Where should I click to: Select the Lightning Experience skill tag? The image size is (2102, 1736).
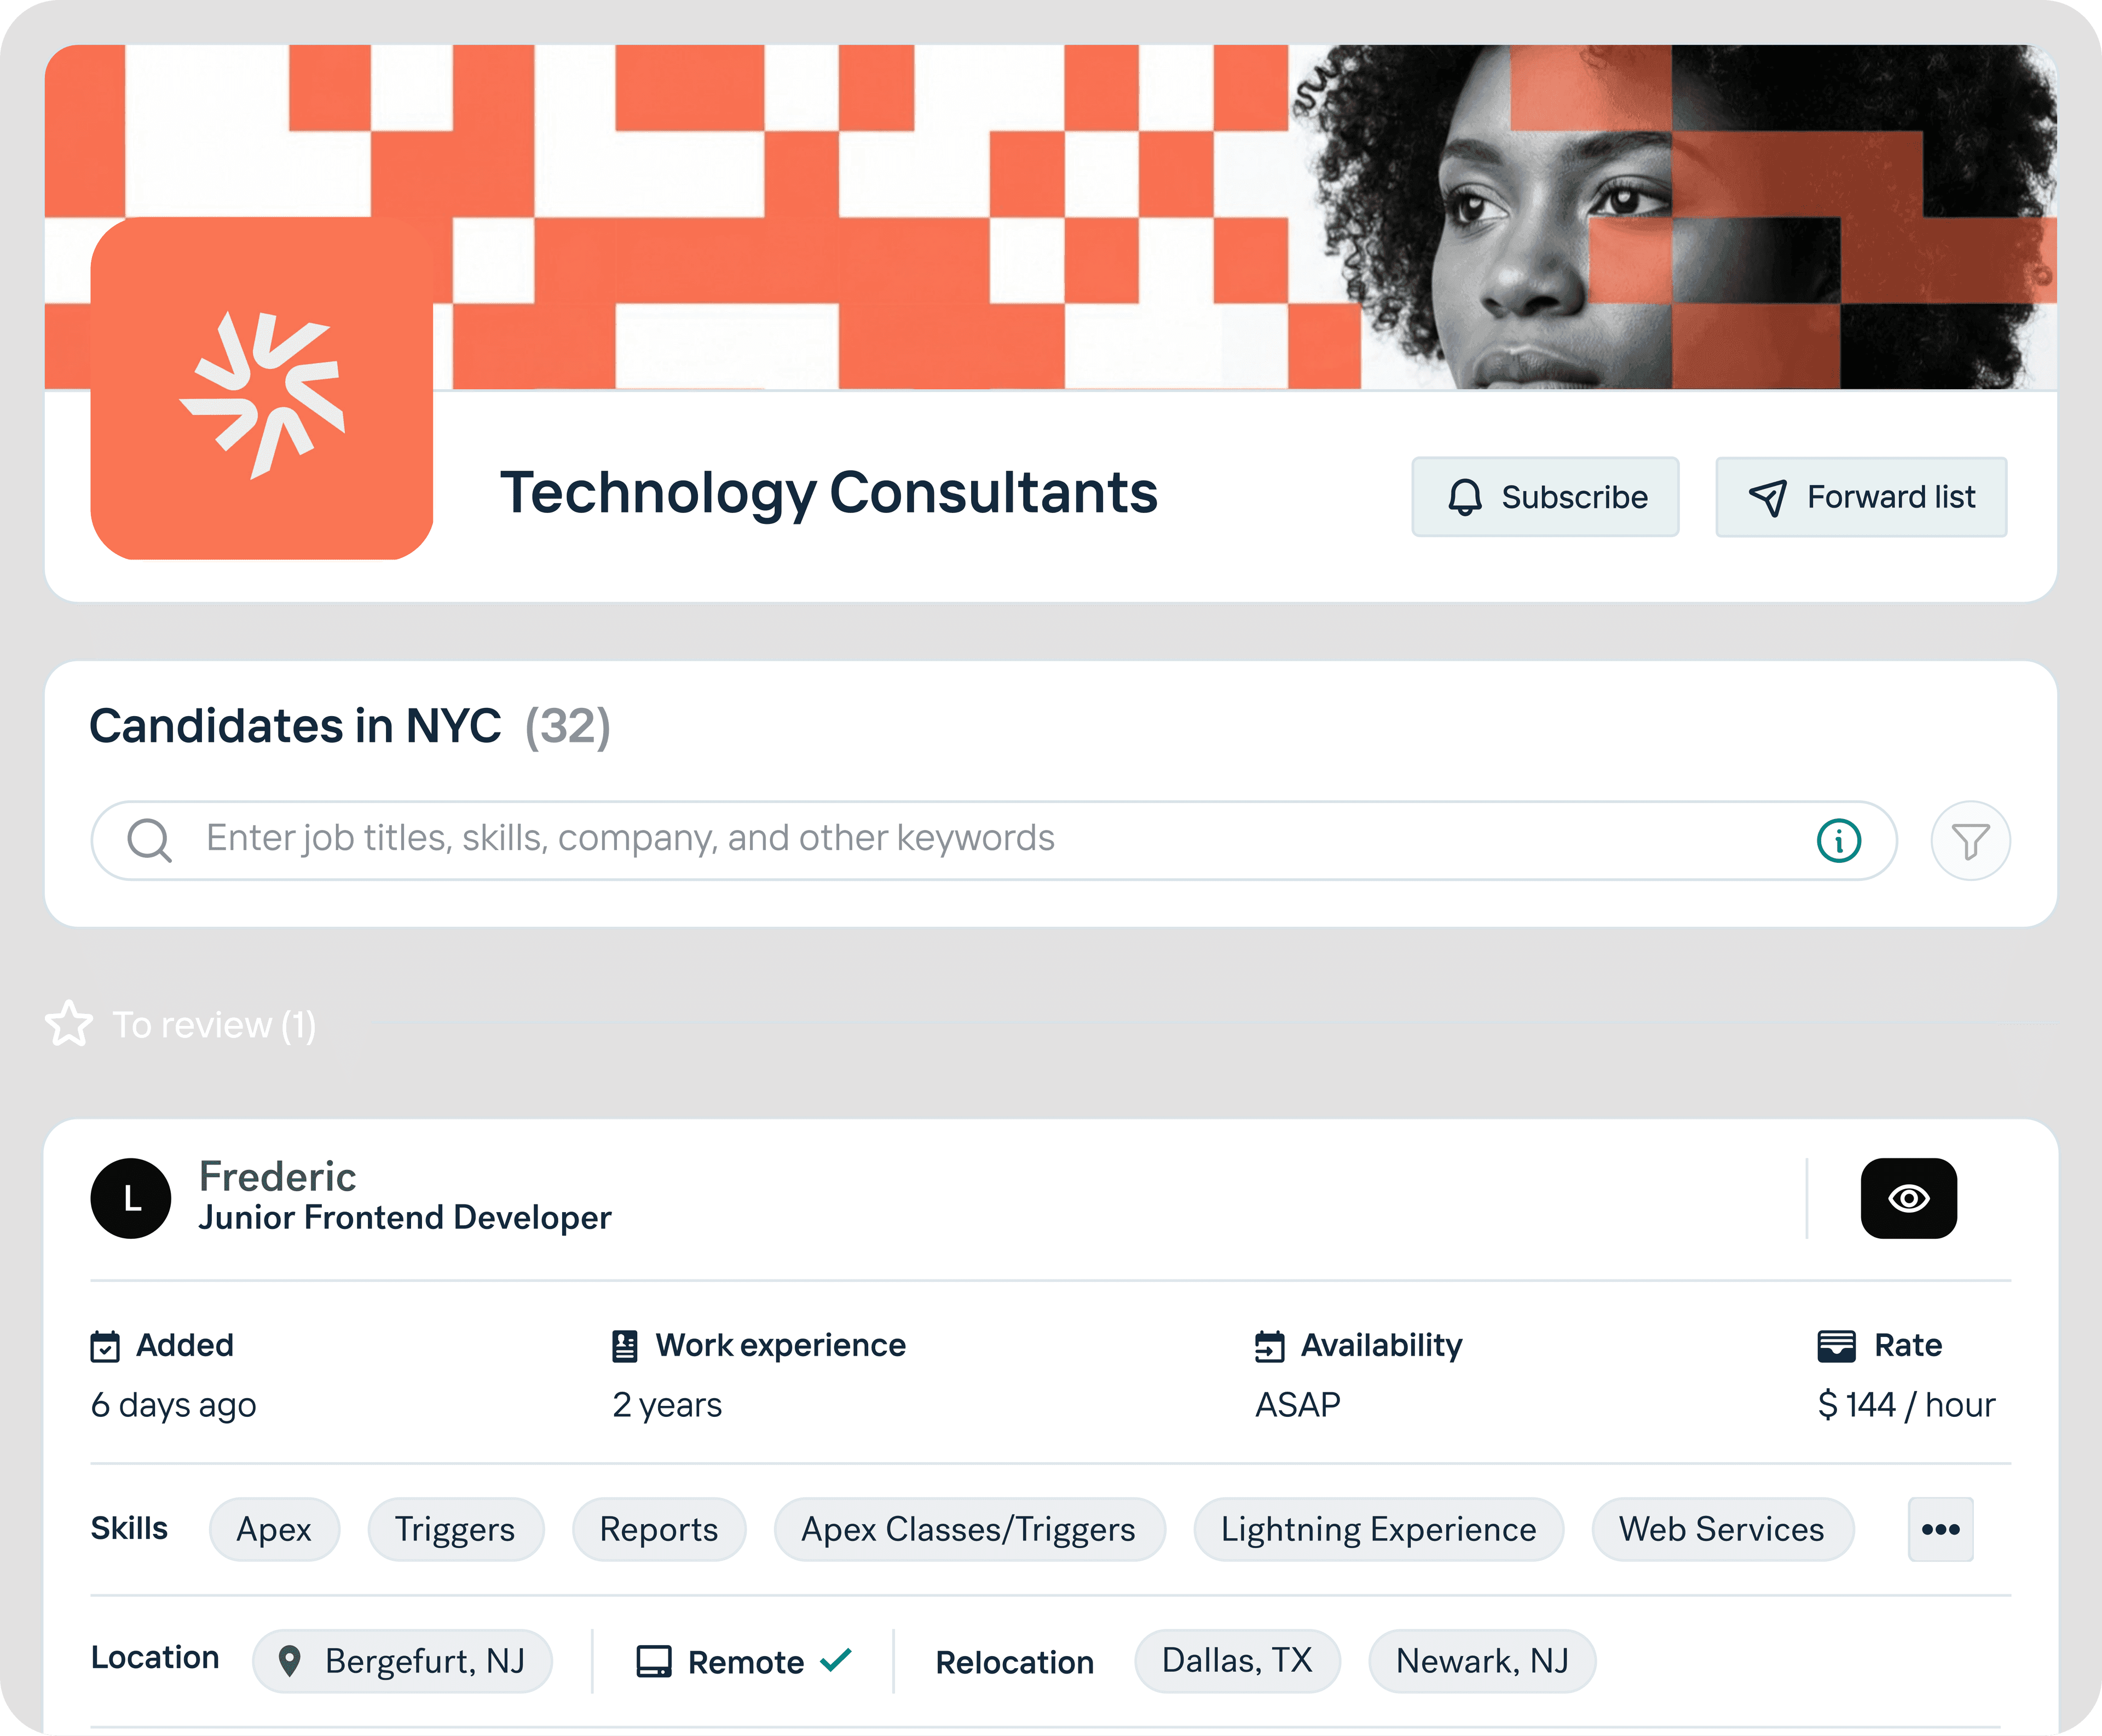pos(1378,1529)
